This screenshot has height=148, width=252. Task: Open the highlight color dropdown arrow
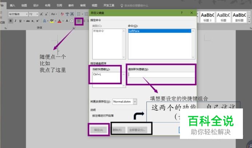[x=55, y=21]
